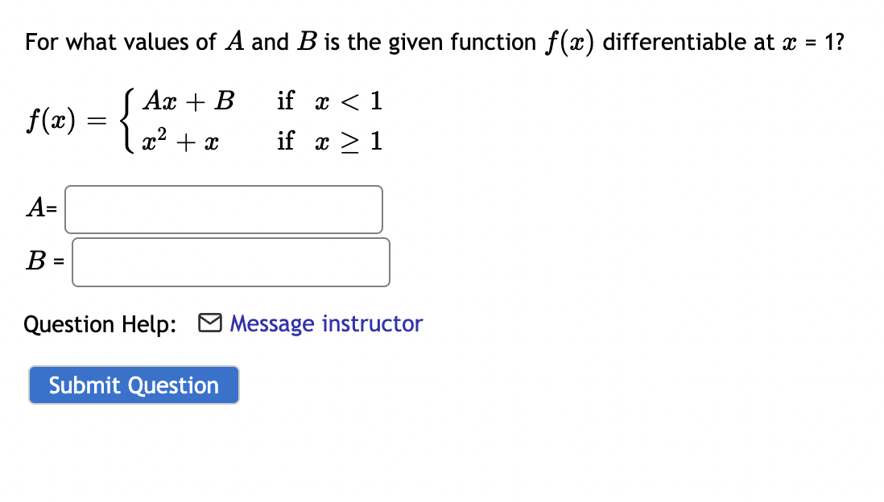Click the expression x squared plus x
The height and width of the screenshot is (502, 884).
coord(183,141)
